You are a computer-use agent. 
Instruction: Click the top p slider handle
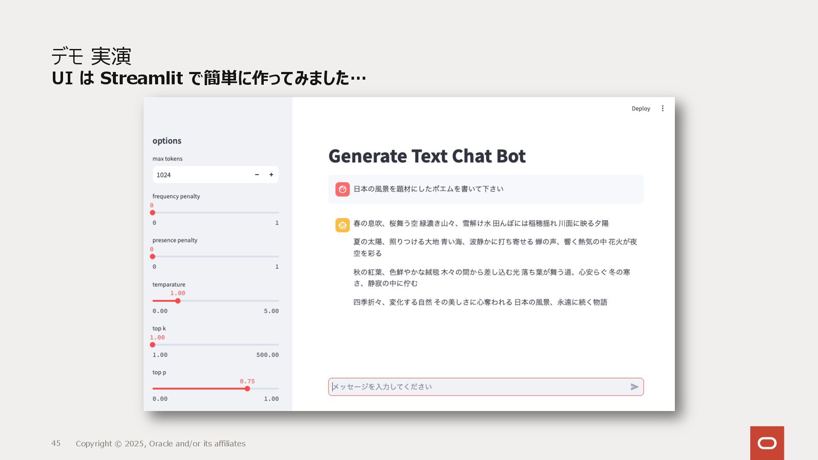247,388
